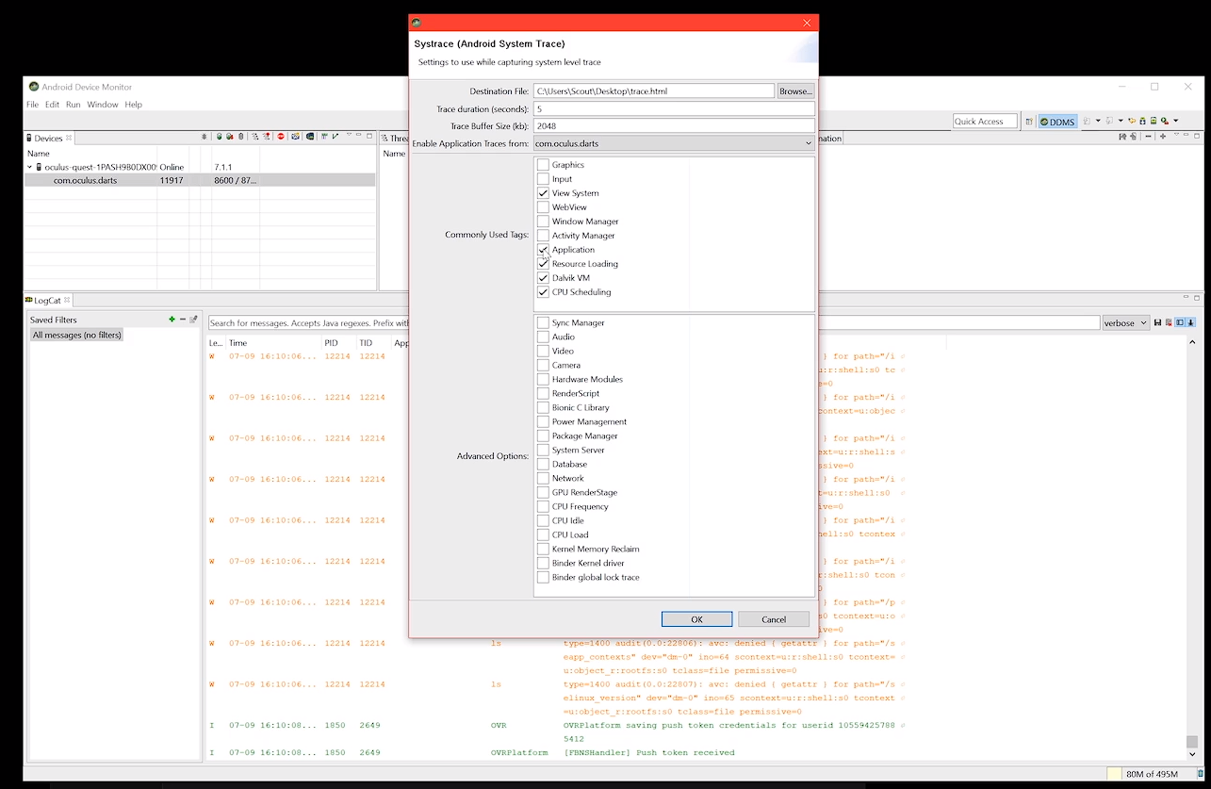
Task: Click the scroll lock arrow icon in LogCat
Action: (x=1190, y=322)
